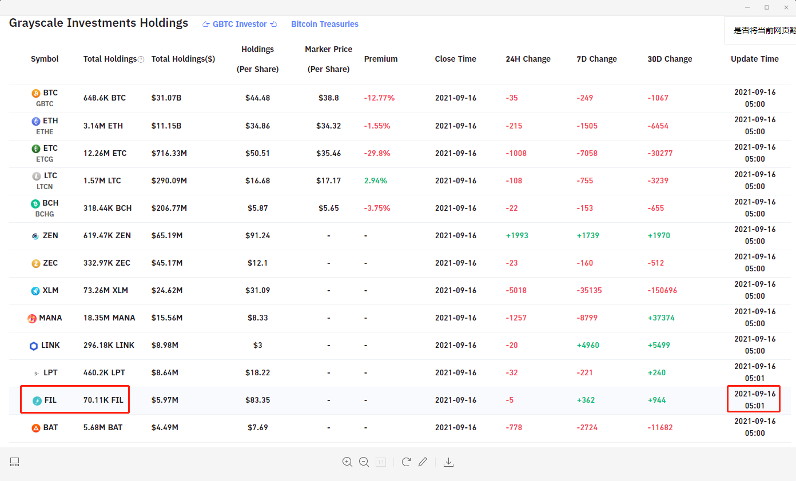The height and width of the screenshot is (481, 796).
Task: Click the 648.6K BTC holdings cell
Action: (105, 98)
